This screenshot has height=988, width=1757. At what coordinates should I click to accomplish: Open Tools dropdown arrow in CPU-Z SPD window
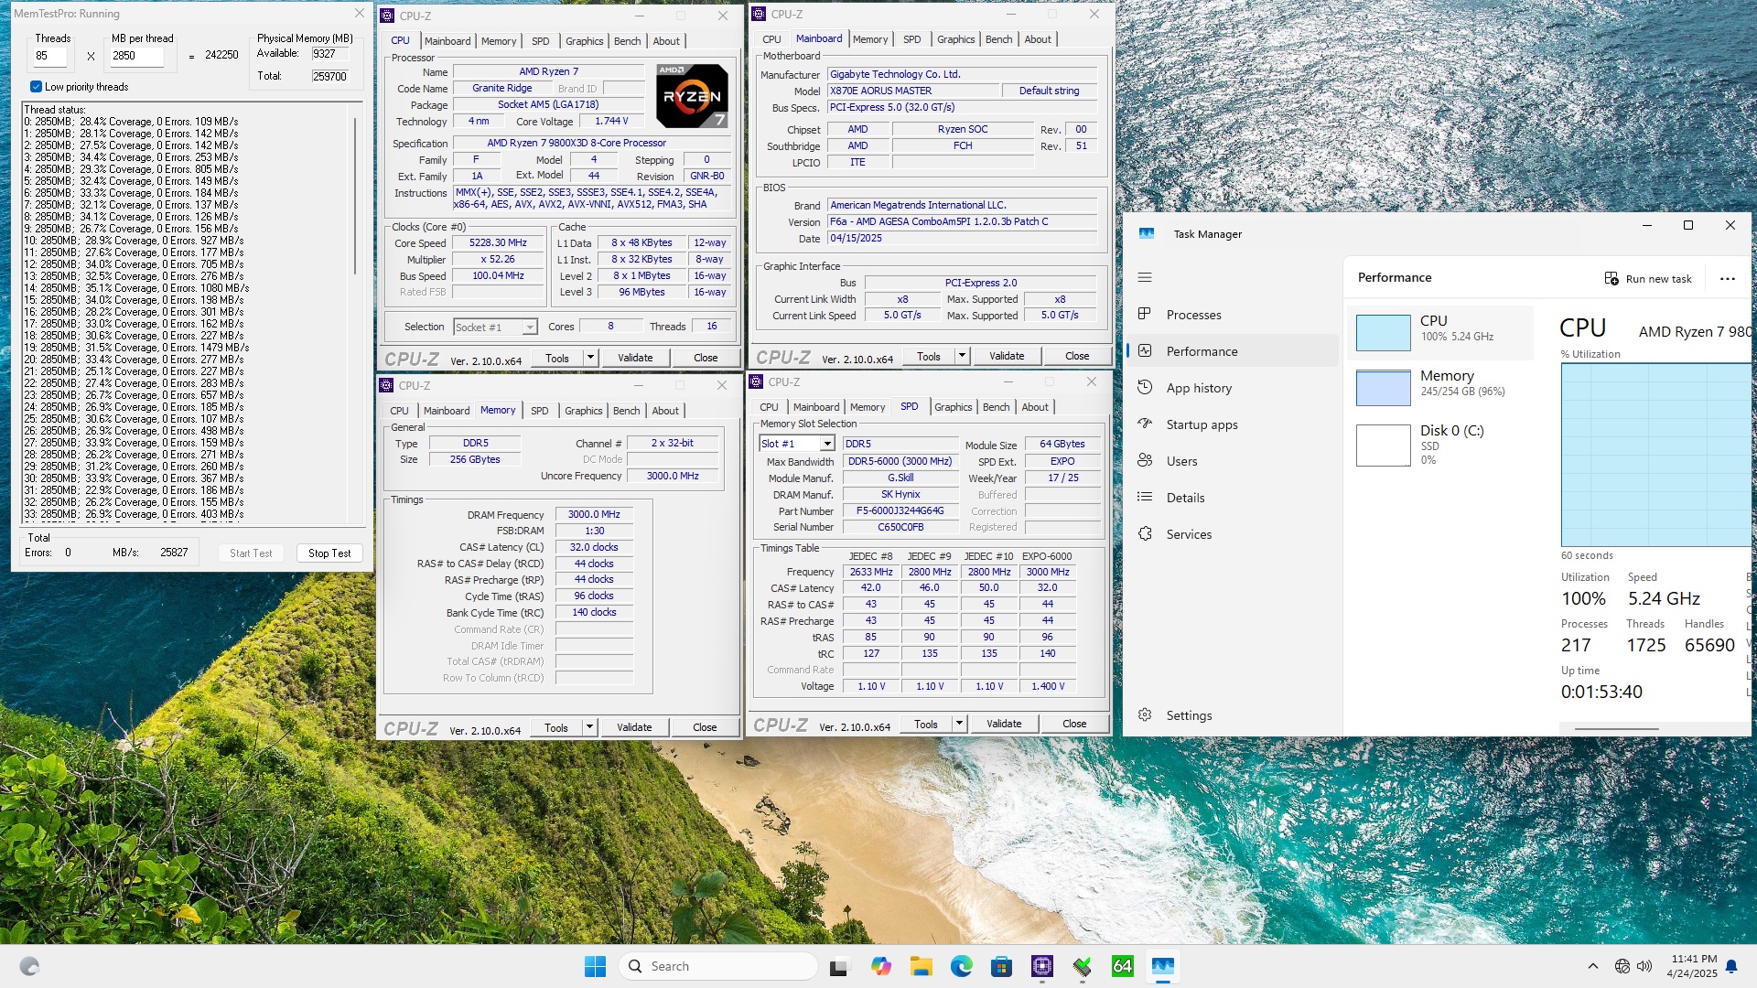click(959, 724)
